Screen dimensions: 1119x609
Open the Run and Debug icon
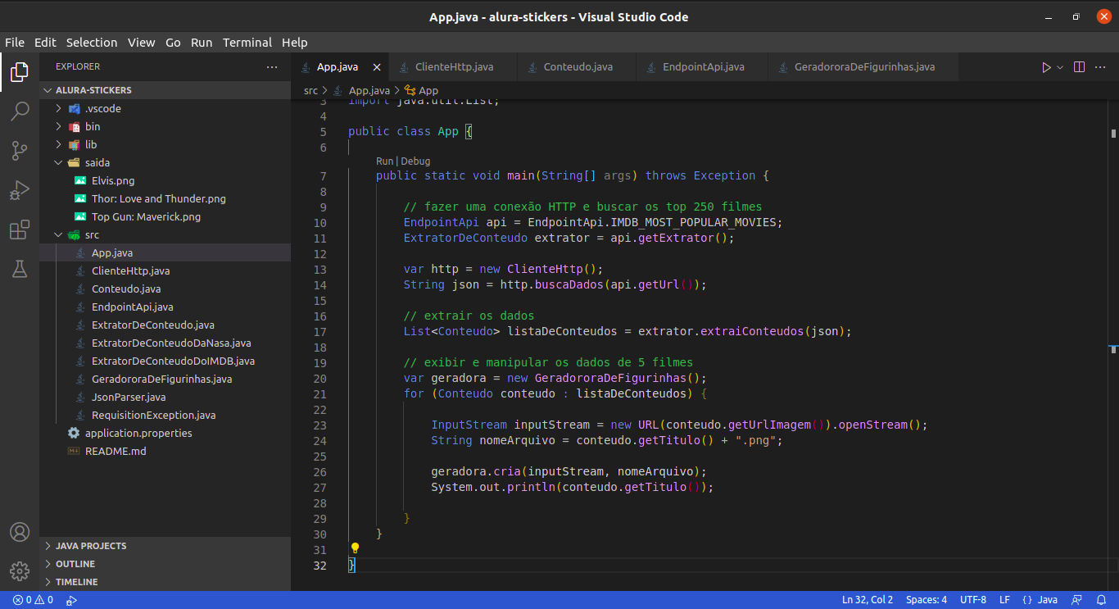click(x=20, y=189)
